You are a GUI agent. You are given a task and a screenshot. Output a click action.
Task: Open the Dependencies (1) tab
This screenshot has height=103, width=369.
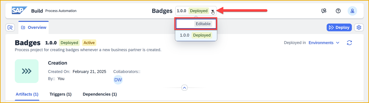coord(100,94)
